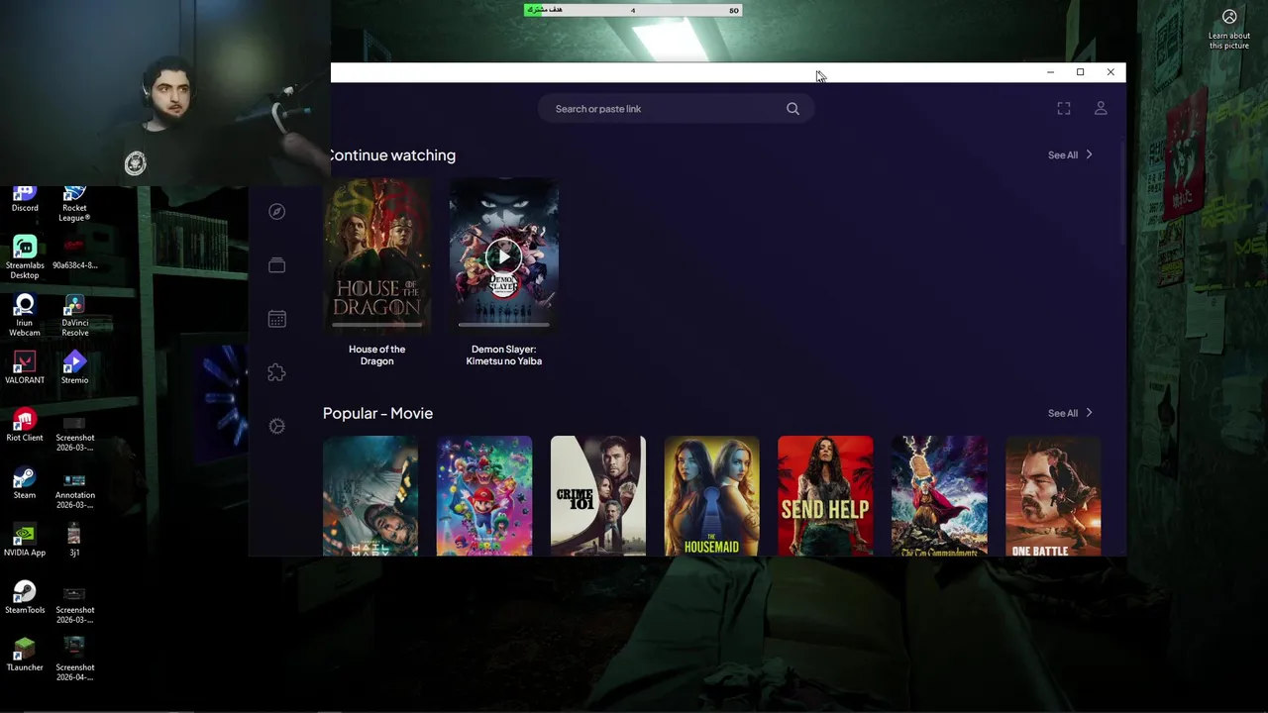Image resolution: width=1268 pixels, height=713 pixels.
Task: Open the Calendar icon in Stremio sidebar
Action: click(277, 319)
